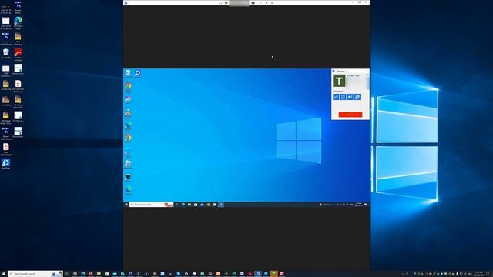Open the Recycle Bin on the host desktop
The image size is (493, 277).
[5, 53]
